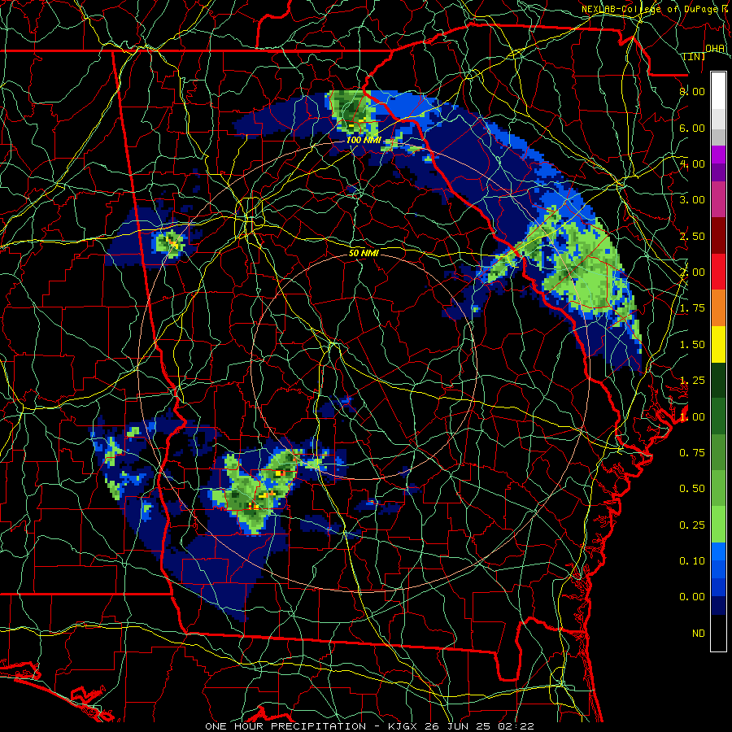Click the '1.25' legend value
732x732 pixels.
tap(692, 381)
